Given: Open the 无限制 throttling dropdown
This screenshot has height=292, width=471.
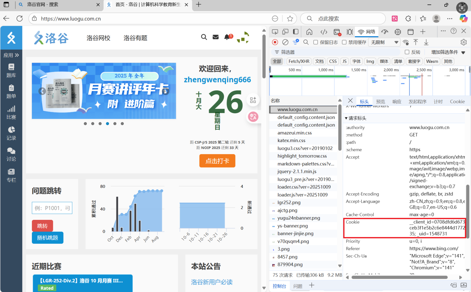Looking at the screenshot, I should (x=384, y=42).
